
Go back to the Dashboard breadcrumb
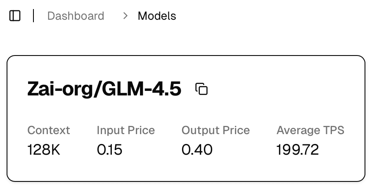point(76,16)
